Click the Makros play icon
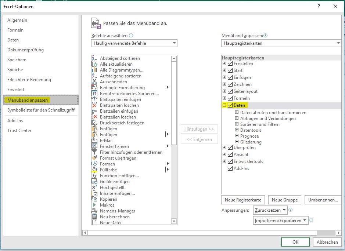 click(x=94, y=205)
